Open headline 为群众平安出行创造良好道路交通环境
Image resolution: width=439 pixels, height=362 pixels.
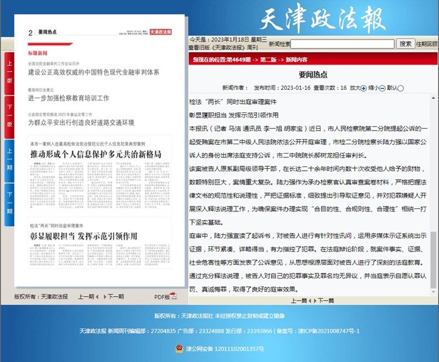81,122
